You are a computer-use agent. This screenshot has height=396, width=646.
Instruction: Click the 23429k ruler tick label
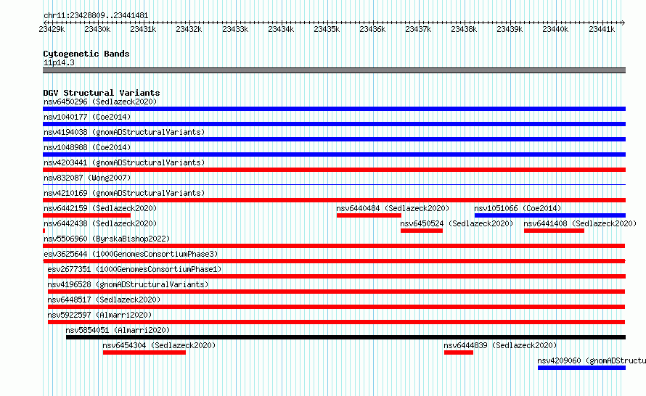coord(52,29)
